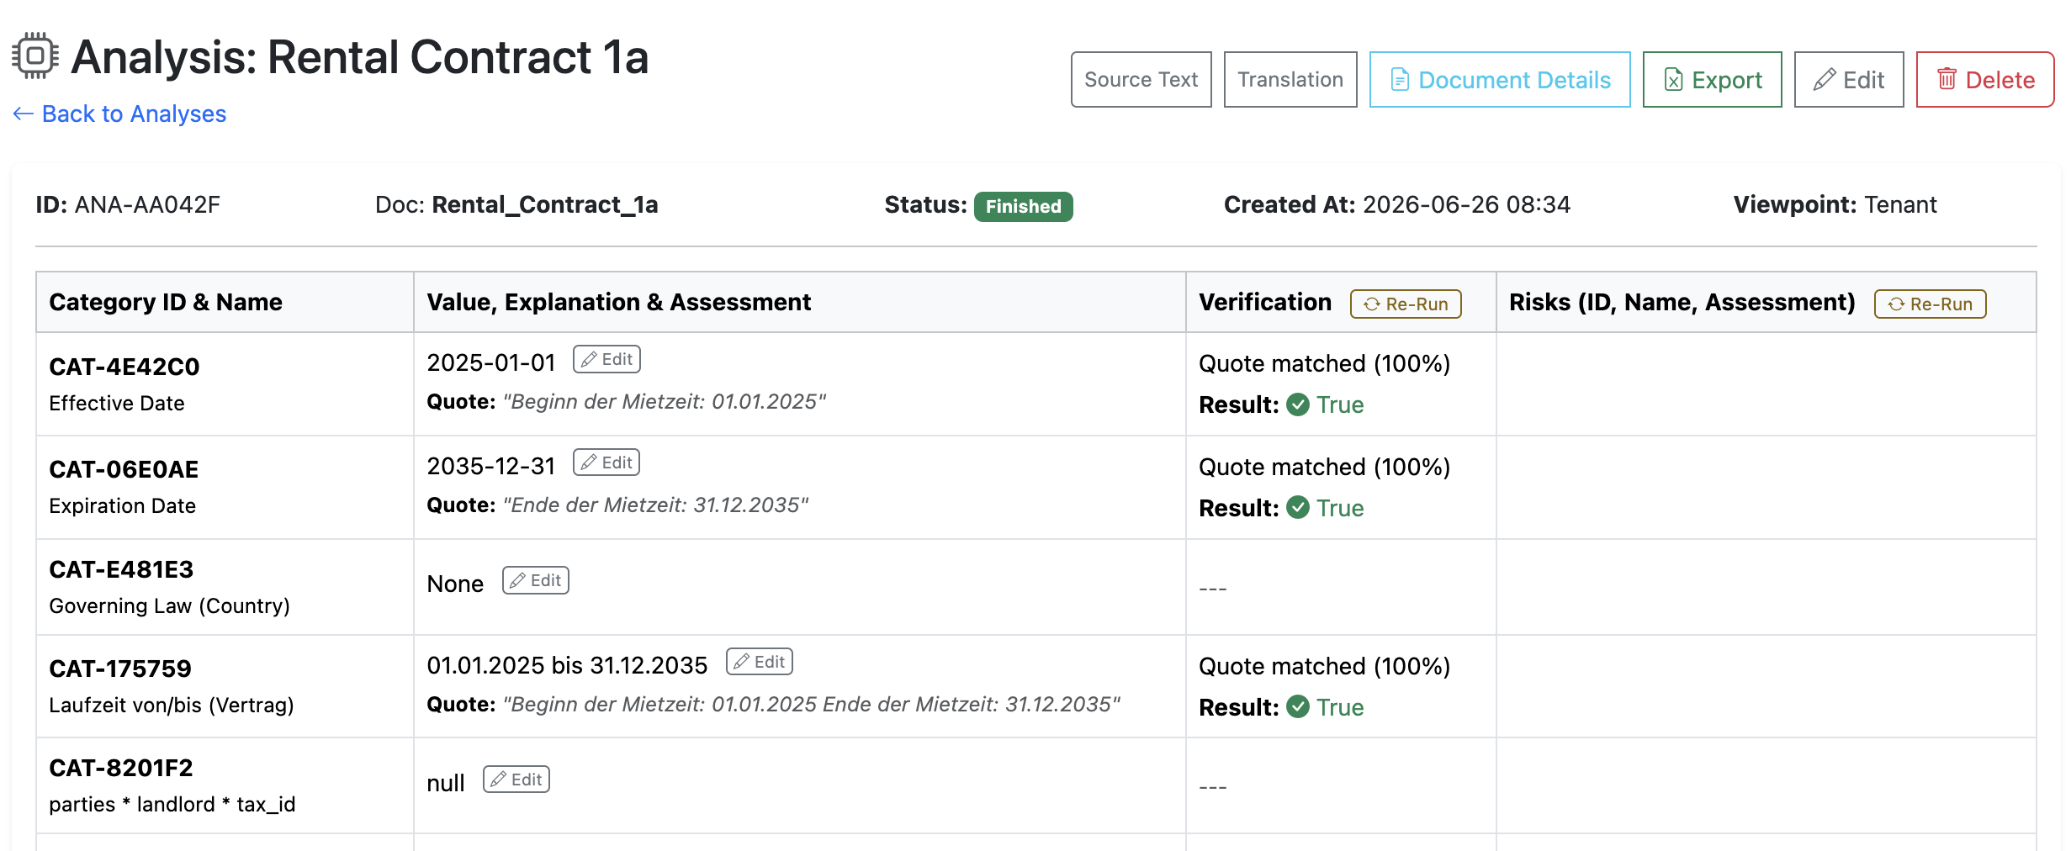The height and width of the screenshot is (851, 2071).
Task: Click the Viewpoint Tenant text
Action: coord(1835,205)
